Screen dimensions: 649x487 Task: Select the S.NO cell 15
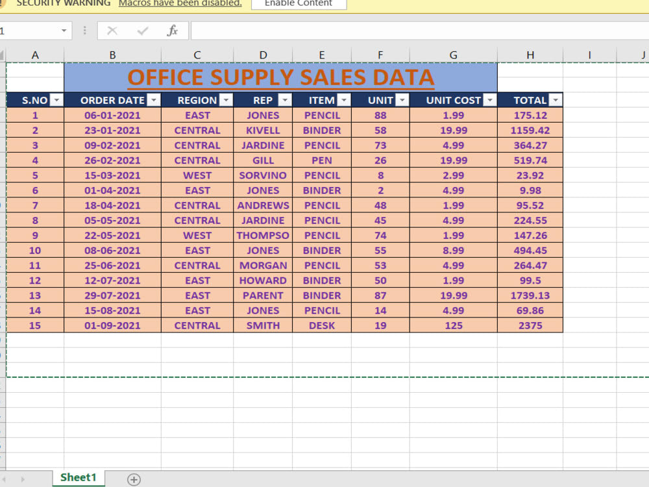(35, 325)
